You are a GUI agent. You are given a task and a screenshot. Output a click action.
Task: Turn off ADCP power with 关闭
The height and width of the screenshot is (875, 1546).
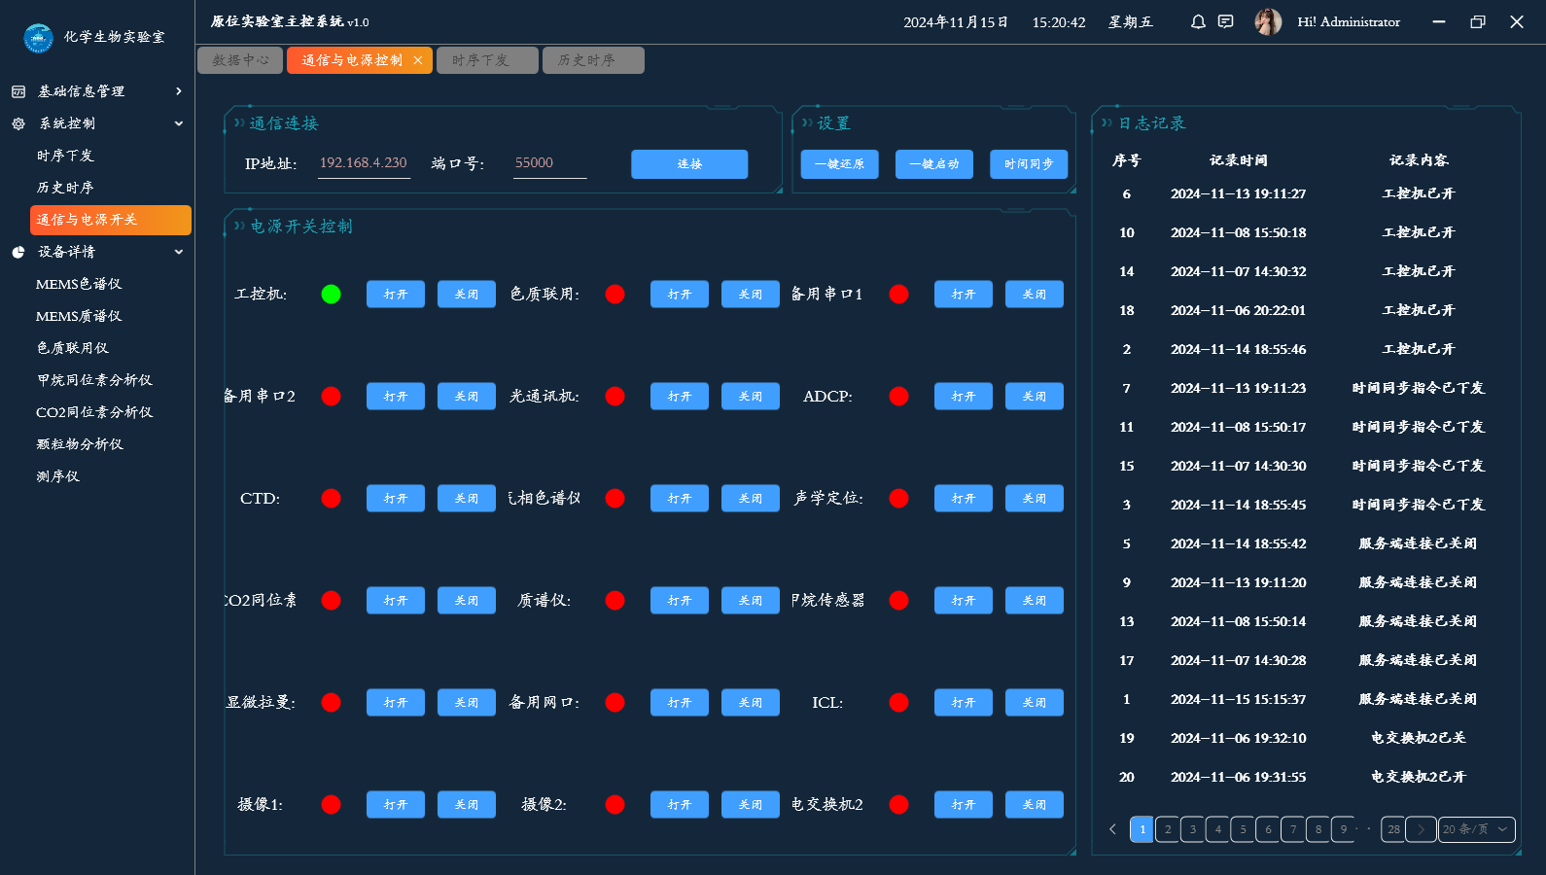pos(1034,397)
